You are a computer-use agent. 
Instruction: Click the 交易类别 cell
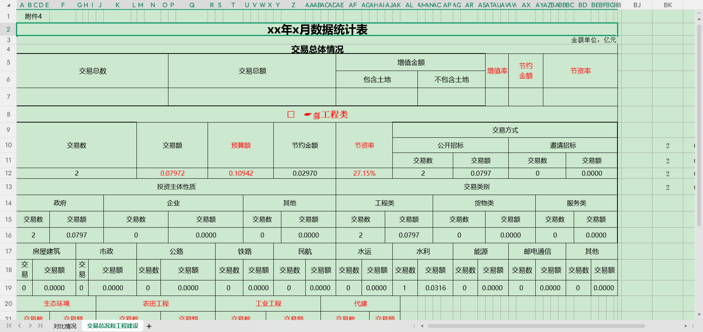[477, 187]
